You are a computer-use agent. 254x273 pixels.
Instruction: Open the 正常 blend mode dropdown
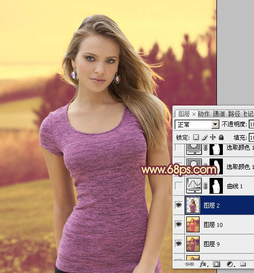197,124
